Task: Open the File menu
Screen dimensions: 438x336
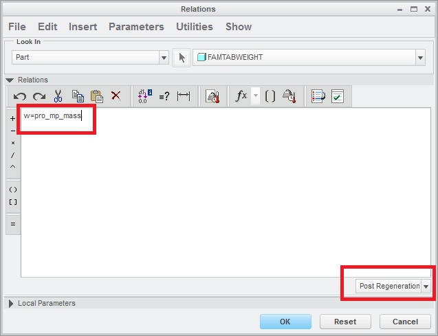Action: pyautogui.click(x=17, y=27)
